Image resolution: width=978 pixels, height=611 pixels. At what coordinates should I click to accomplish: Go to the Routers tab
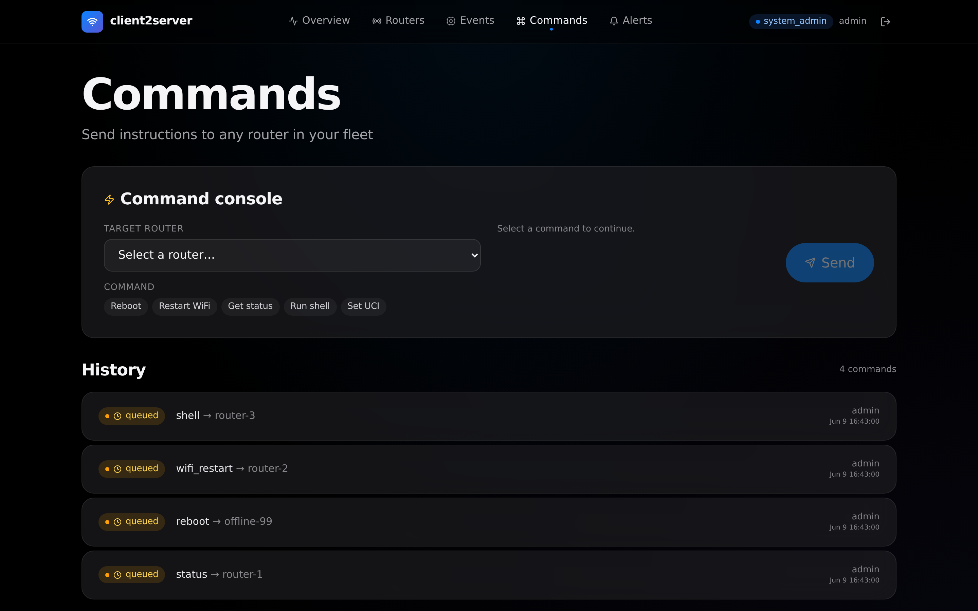tap(398, 21)
